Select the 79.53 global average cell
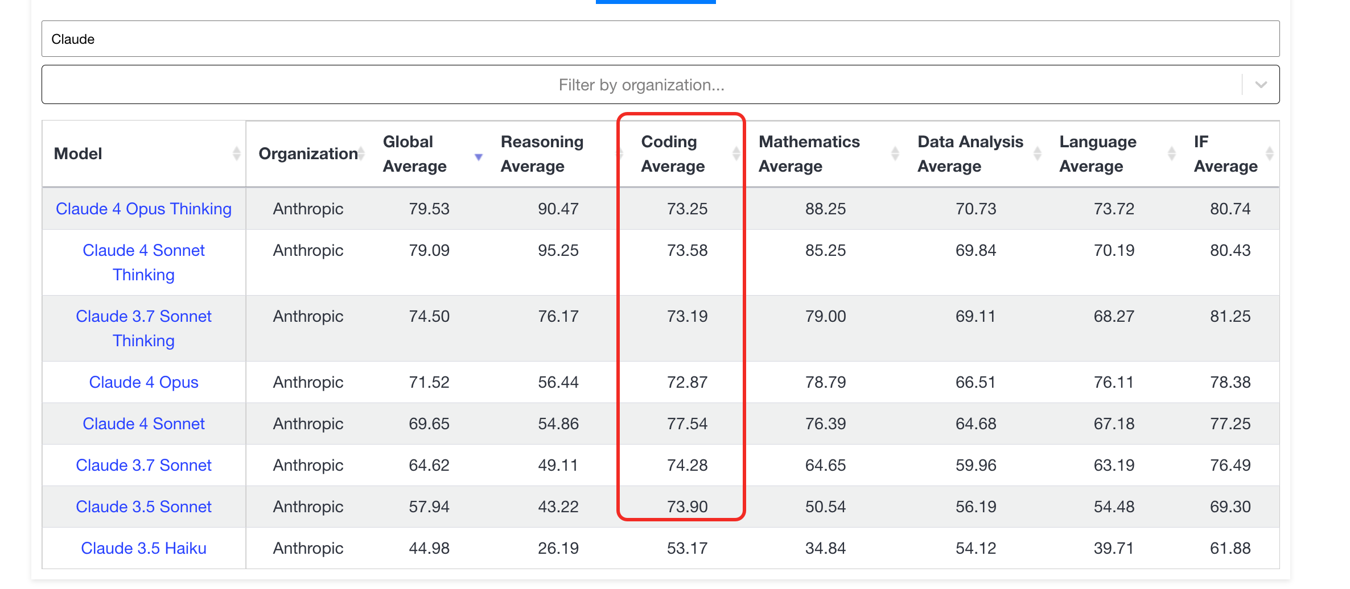The width and height of the screenshot is (1350, 589). click(x=429, y=209)
